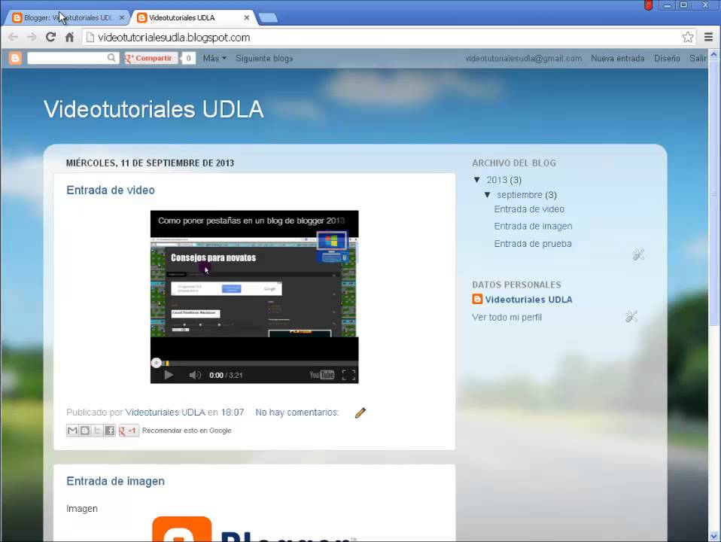Share the blog via Compartir button
The height and width of the screenshot is (542, 721).
pyautogui.click(x=151, y=58)
